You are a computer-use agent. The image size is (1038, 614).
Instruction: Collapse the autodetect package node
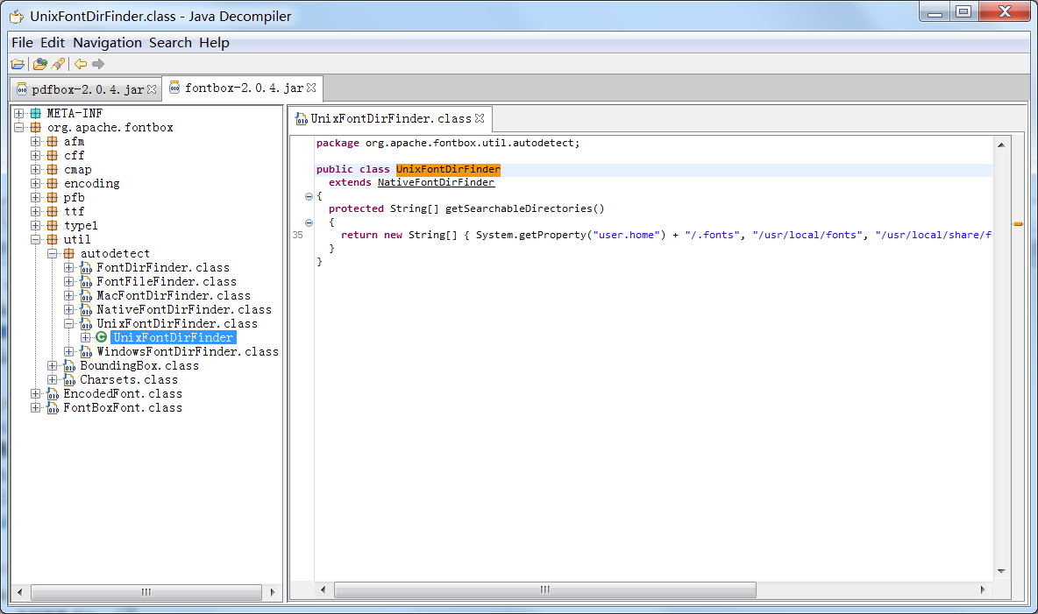pyautogui.click(x=52, y=254)
